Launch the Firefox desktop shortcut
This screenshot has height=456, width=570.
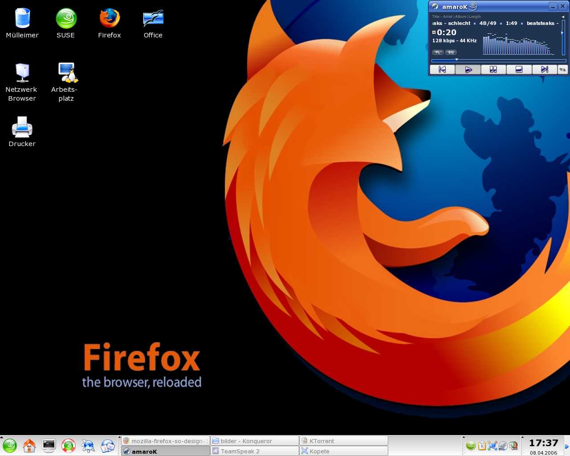coord(110,23)
